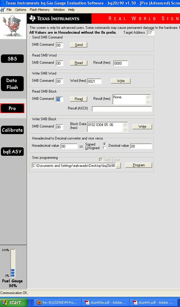The height and width of the screenshot is (307, 180).
Task: Open the Window menu
Action: (59, 10)
